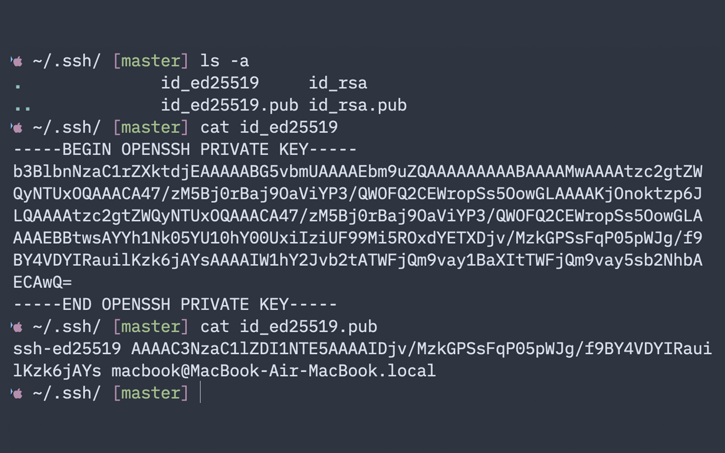Click the apple icon on the last empty prompt
Viewport: 725px width, 453px height.
[17, 393]
